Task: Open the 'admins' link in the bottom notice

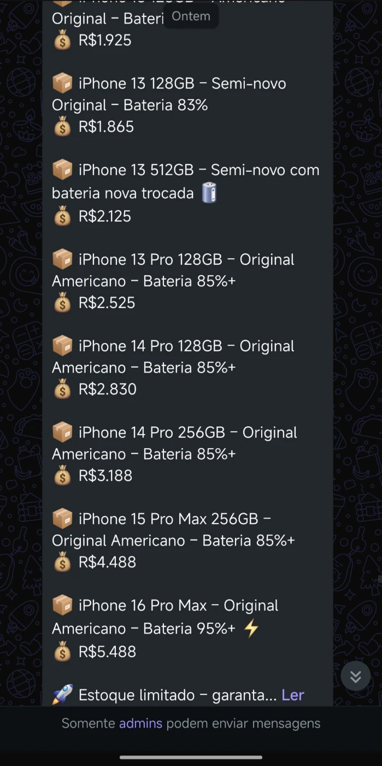Action: tap(140, 723)
